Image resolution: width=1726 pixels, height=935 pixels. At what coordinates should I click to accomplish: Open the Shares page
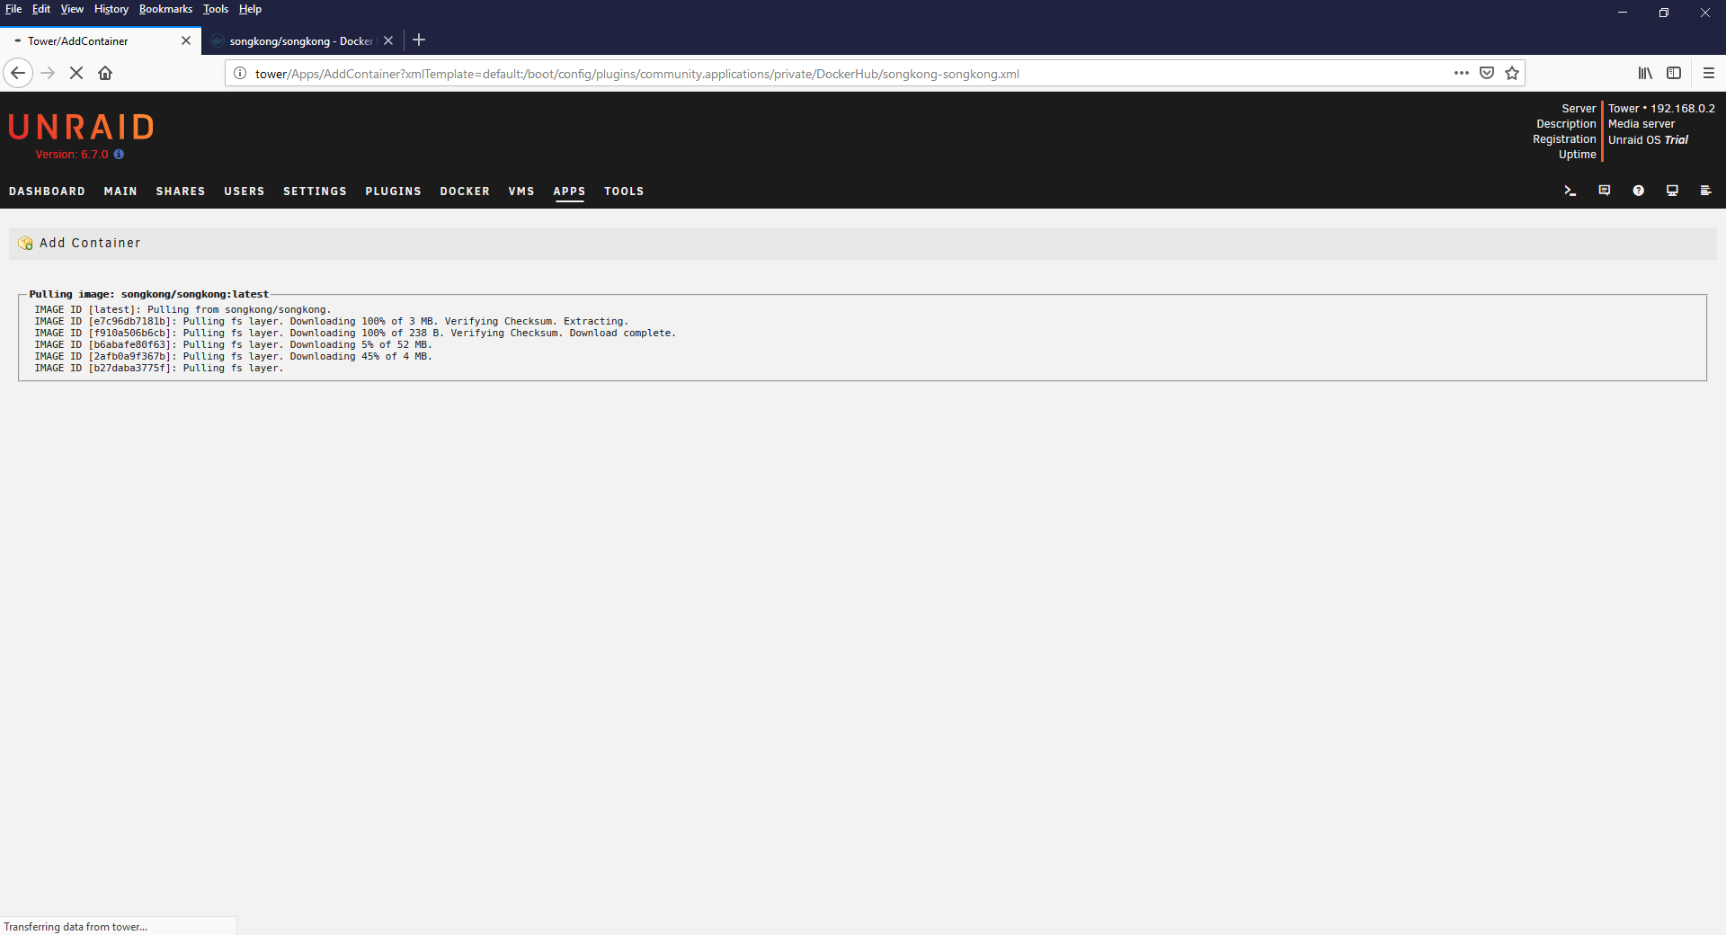[x=181, y=191]
